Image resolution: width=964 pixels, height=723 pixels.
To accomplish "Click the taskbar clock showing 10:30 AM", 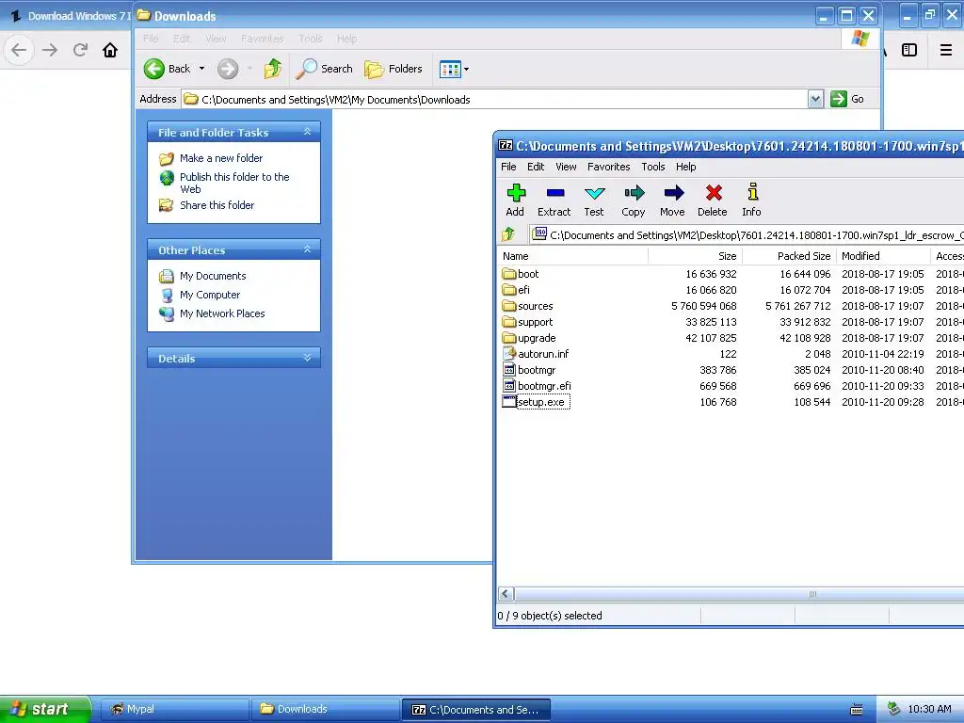I will click(929, 709).
